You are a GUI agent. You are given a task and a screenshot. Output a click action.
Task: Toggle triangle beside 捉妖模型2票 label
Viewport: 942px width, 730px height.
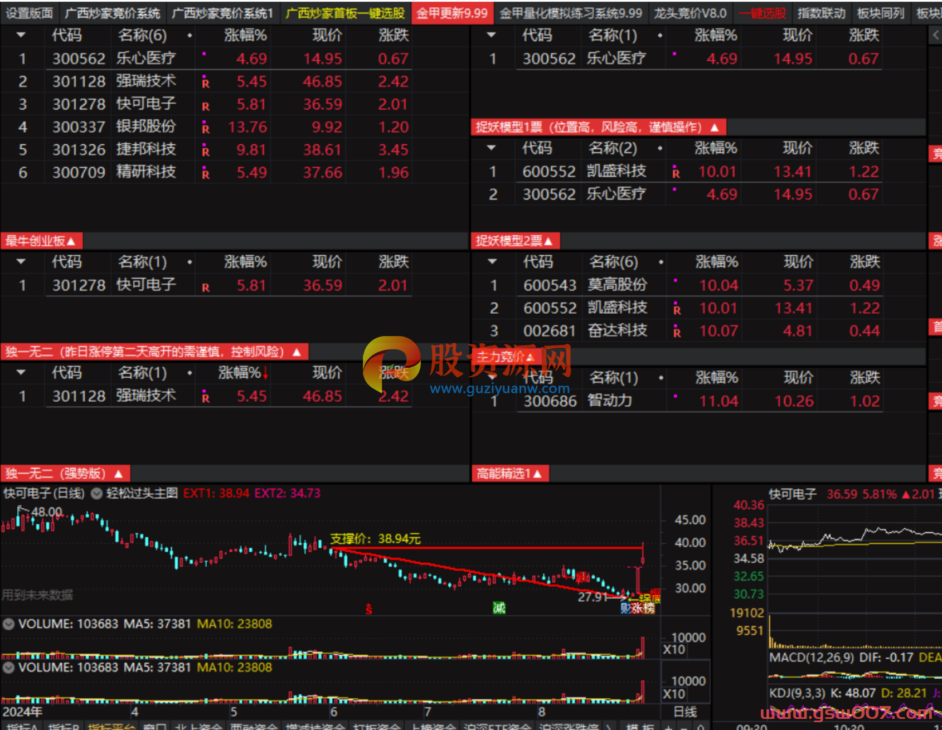pos(548,241)
